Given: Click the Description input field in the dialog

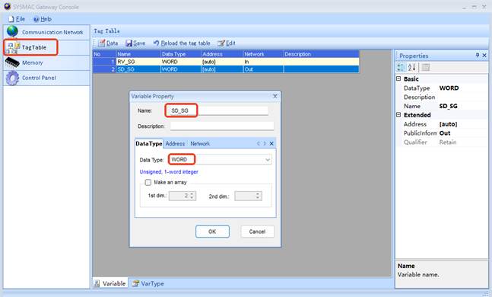Looking at the screenshot, I should click(x=222, y=126).
